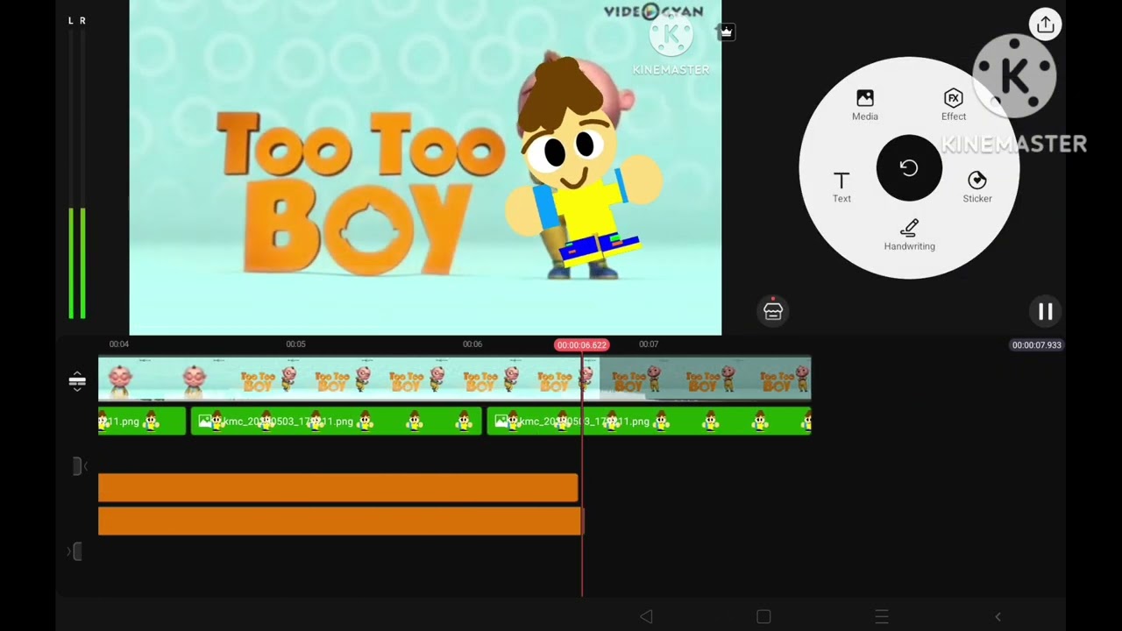Select the kmc png layer clip under the playhead
The image size is (1122, 631).
tap(650, 422)
